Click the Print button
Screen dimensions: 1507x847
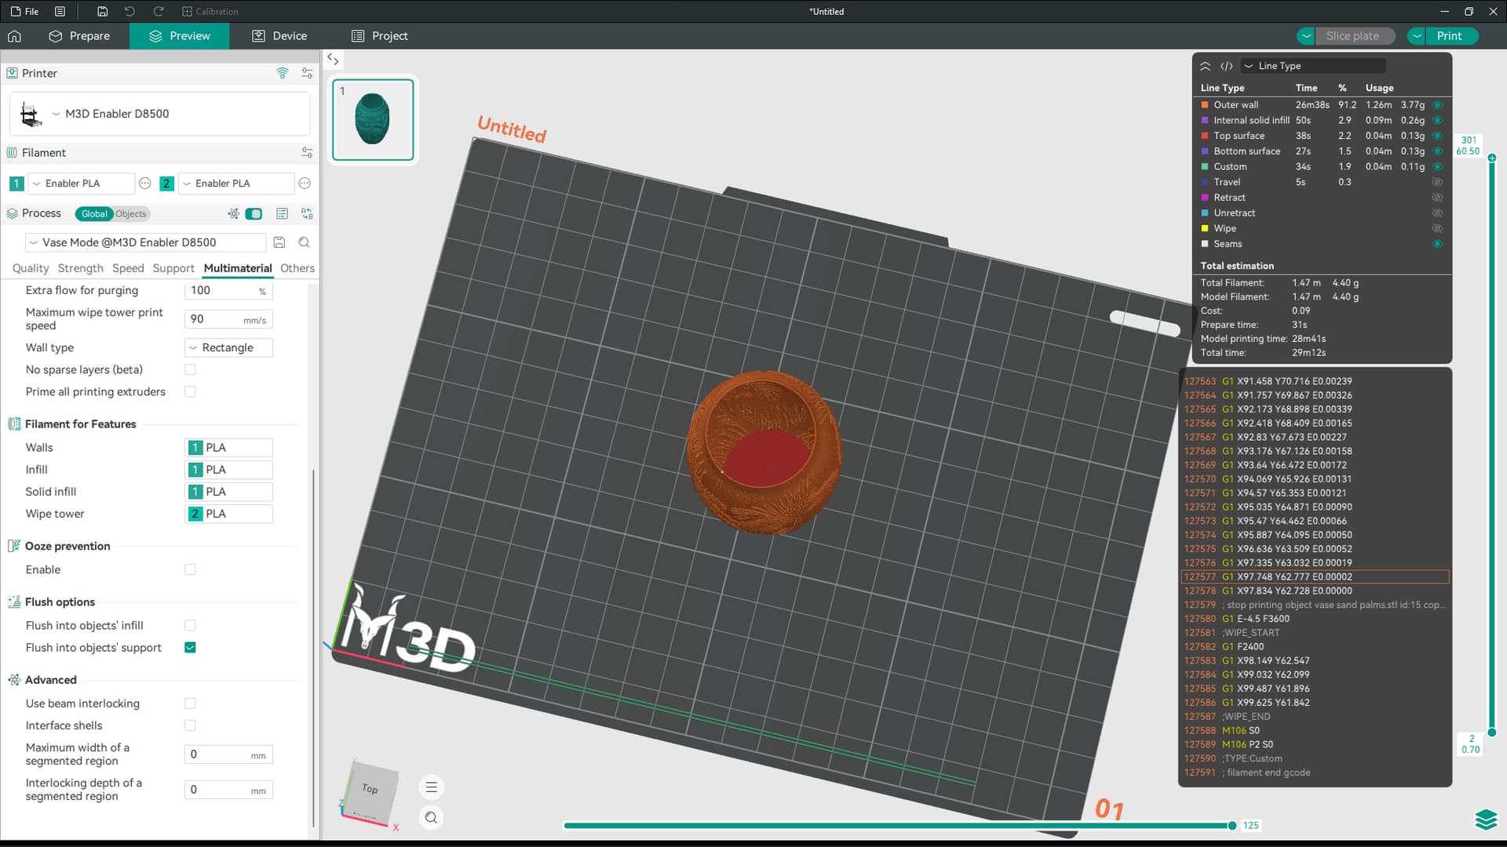(1449, 36)
